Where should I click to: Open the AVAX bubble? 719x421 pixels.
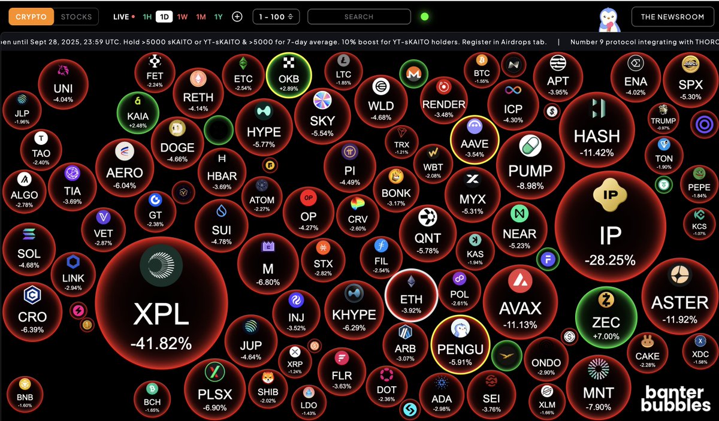click(520, 302)
